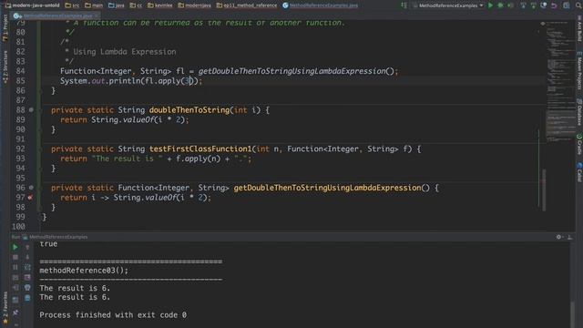
Task: Select the MethodReferenceExamples tab in Run panel
Action: coord(55,237)
